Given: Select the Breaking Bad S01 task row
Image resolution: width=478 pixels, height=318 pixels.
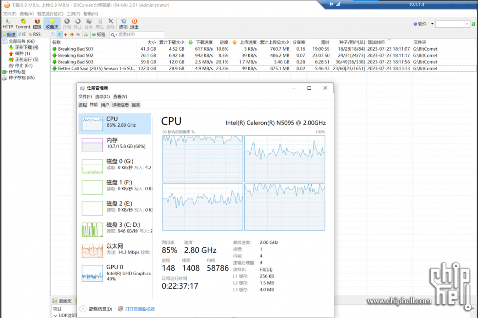Looking at the screenshot, I should (x=263, y=49).
